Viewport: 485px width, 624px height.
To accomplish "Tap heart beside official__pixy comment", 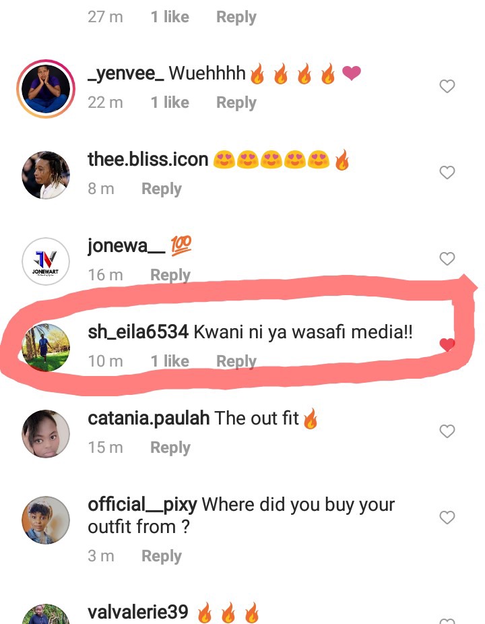I will 447,518.
